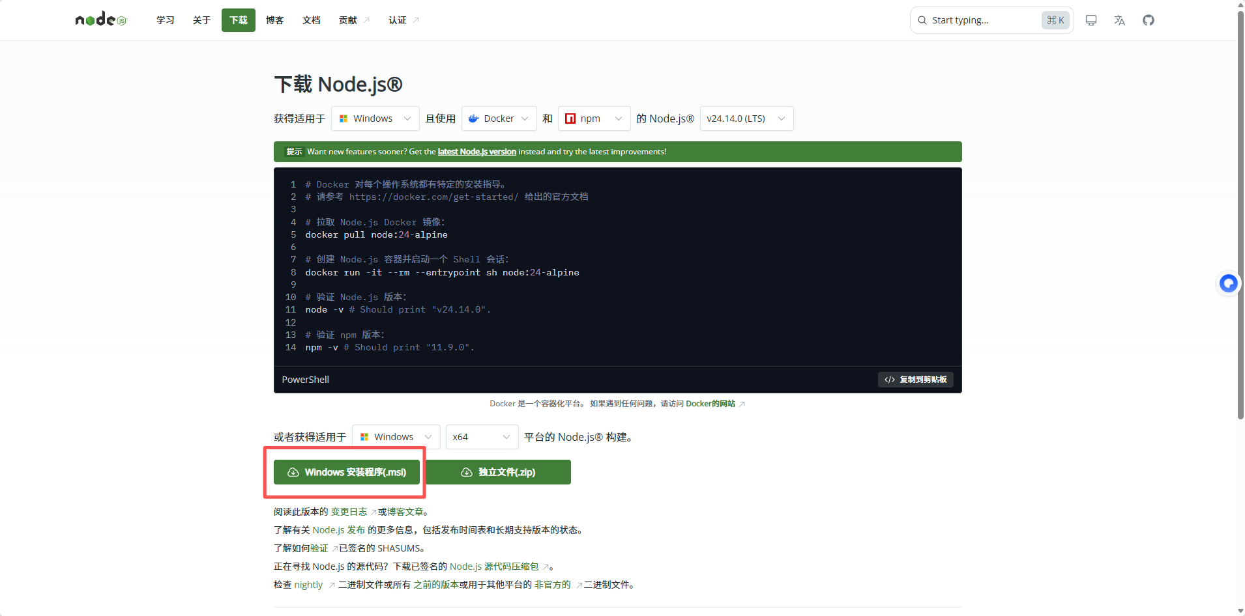Open the 贡献 nav item
This screenshot has height=616, width=1245.
(348, 20)
